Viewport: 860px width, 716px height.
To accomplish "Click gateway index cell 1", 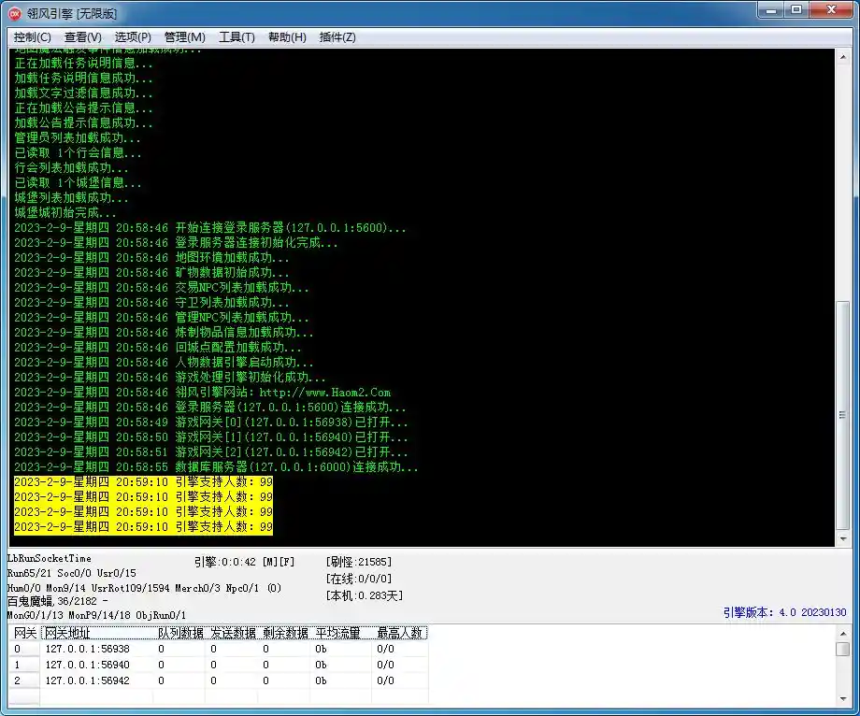I will tap(24, 665).
